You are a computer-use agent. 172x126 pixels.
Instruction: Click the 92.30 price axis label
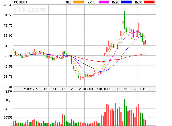[8, 5]
